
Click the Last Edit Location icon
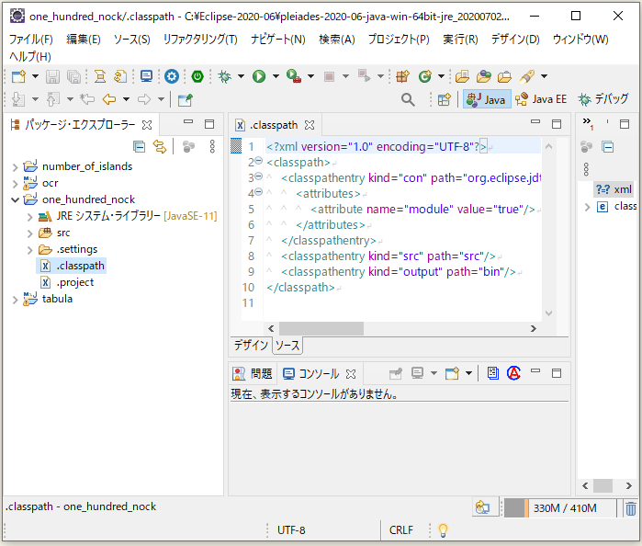pos(87,99)
